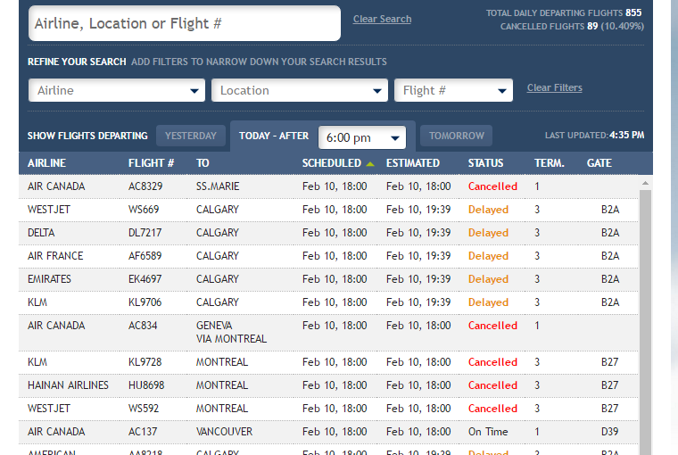Show flights departing Yesterday

coord(191,136)
